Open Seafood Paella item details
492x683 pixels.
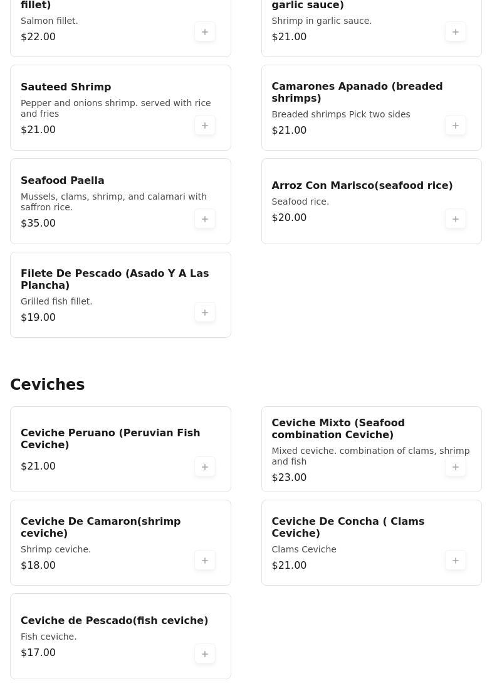pos(63,181)
